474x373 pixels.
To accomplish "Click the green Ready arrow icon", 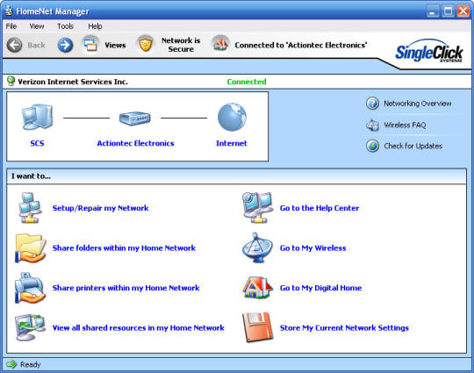I will (11, 364).
